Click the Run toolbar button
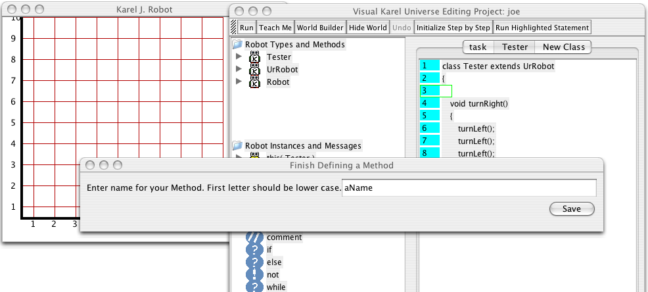648x292 pixels. point(246,28)
